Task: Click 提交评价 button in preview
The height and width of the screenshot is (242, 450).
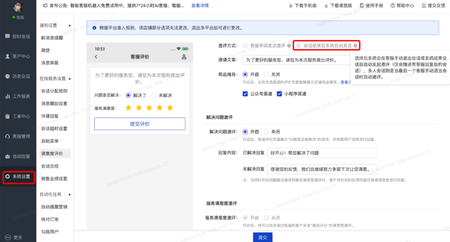Action: pos(140,124)
